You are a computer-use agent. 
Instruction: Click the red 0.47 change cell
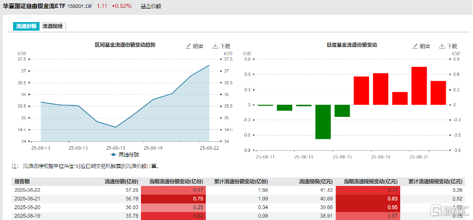173,190
